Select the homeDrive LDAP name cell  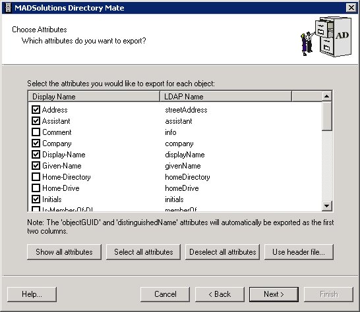(182, 188)
